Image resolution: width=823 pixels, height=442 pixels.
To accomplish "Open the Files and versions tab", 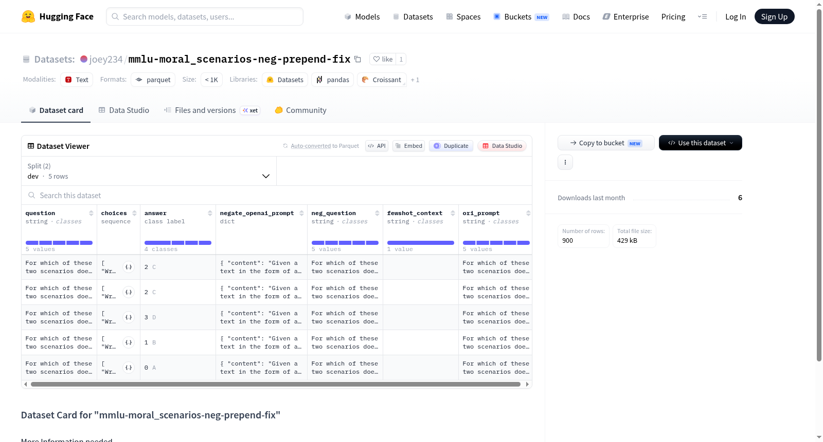I will [x=212, y=110].
